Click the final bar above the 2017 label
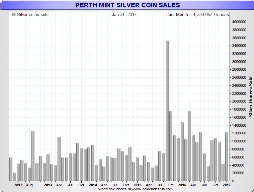This screenshot has height=192, width=254. 227,156
